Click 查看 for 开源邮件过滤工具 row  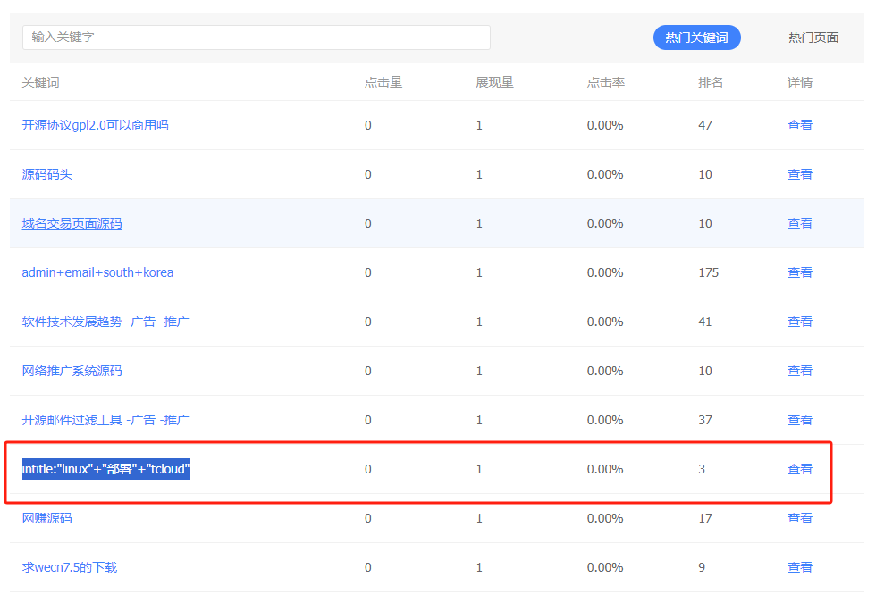click(799, 420)
